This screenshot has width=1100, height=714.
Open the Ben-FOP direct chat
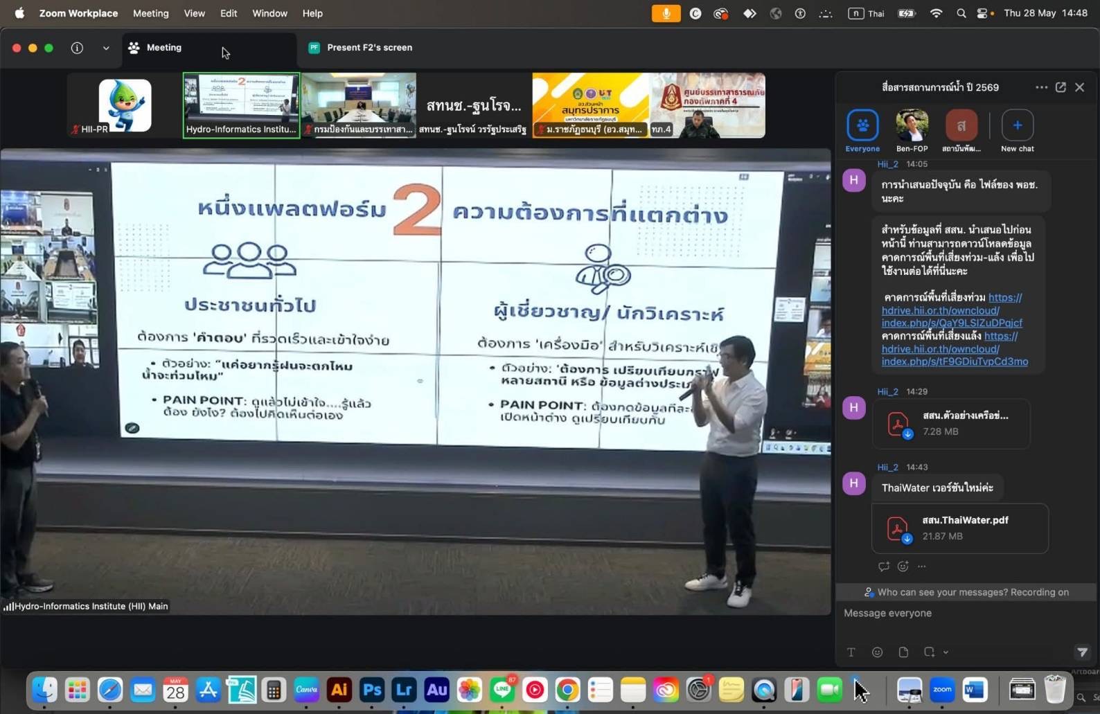[x=912, y=131]
